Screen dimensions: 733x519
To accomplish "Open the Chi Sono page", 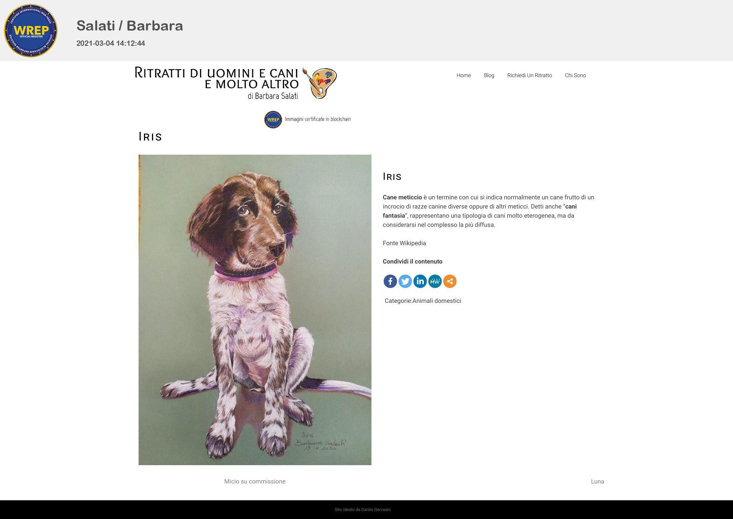I will pyautogui.click(x=575, y=75).
